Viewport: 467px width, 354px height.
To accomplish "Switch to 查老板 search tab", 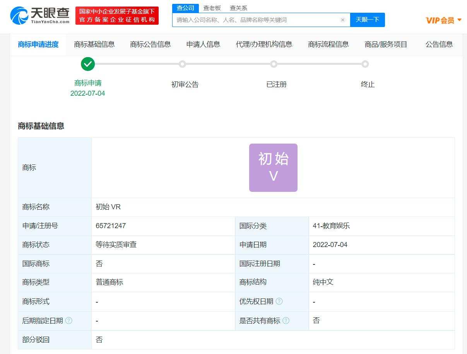I will point(212,8).
